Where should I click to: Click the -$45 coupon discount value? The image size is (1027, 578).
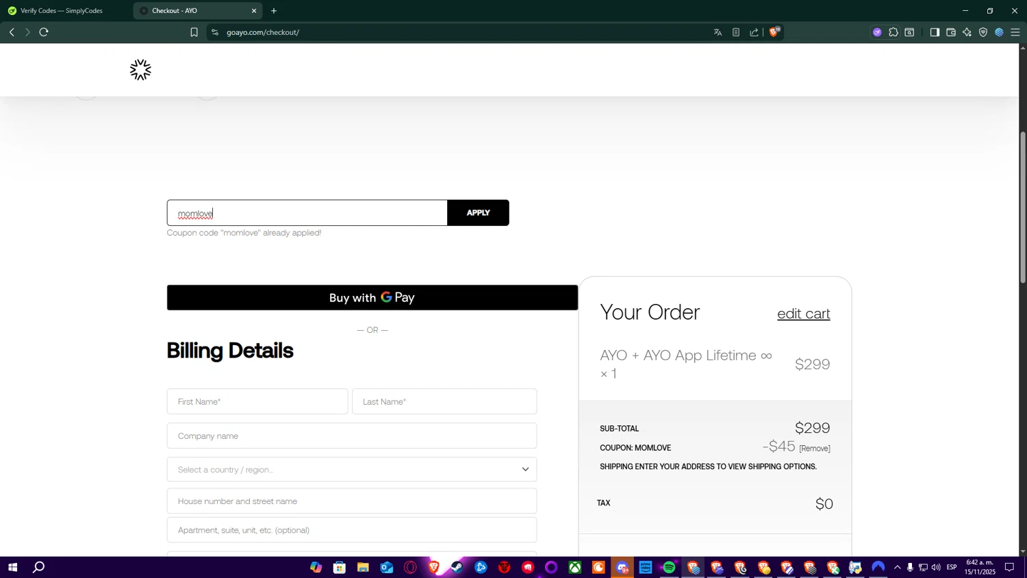pyautogui.click(x=779, y=447)
